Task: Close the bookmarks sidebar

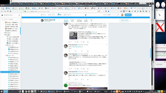Action: tap(19, 15)
